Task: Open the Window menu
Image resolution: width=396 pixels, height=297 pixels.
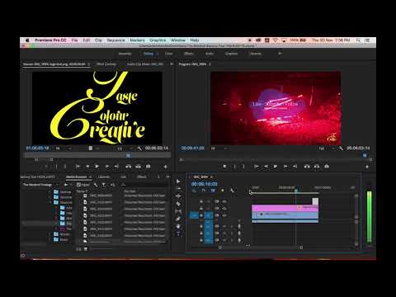Action: [x=178, y=40]
